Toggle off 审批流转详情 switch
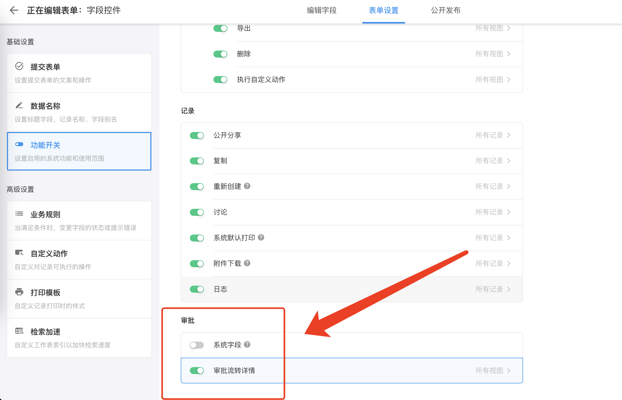 [x=197, y=371]
